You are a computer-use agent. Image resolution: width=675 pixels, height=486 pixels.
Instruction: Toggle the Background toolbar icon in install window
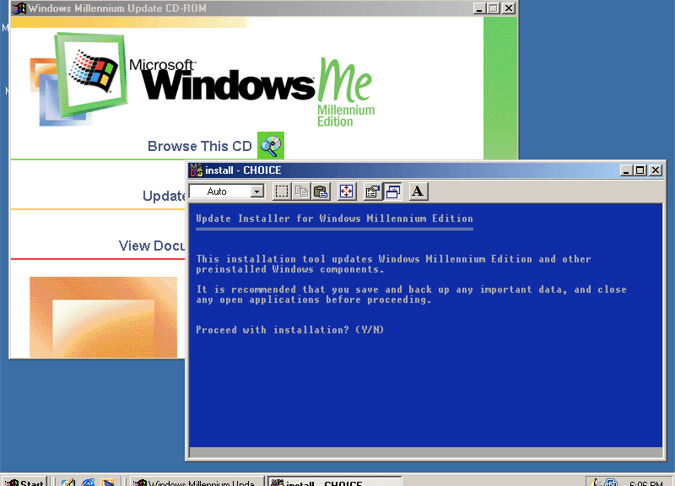pyautogui.click(x=392, y=192)
